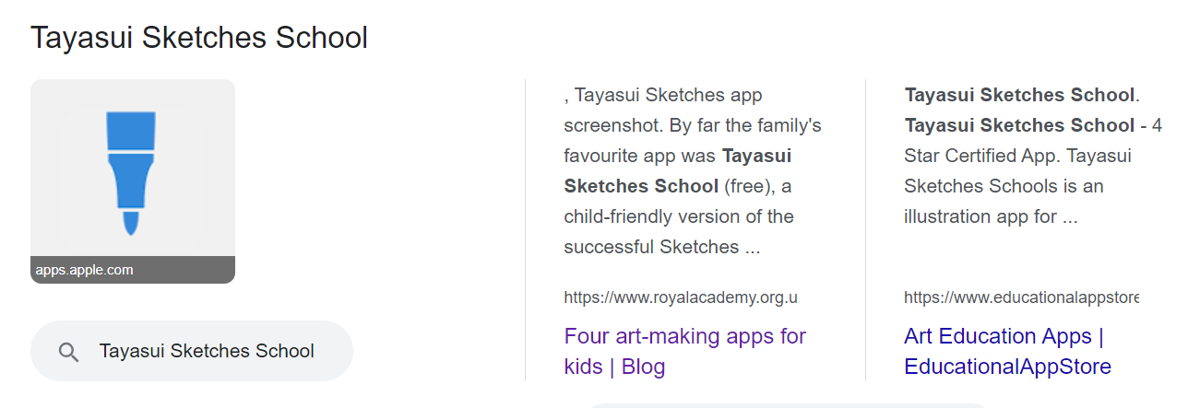Click the royalacademy.org.u URL
The height and width of the screenshot is (408, 1188).
click(681, 297)
